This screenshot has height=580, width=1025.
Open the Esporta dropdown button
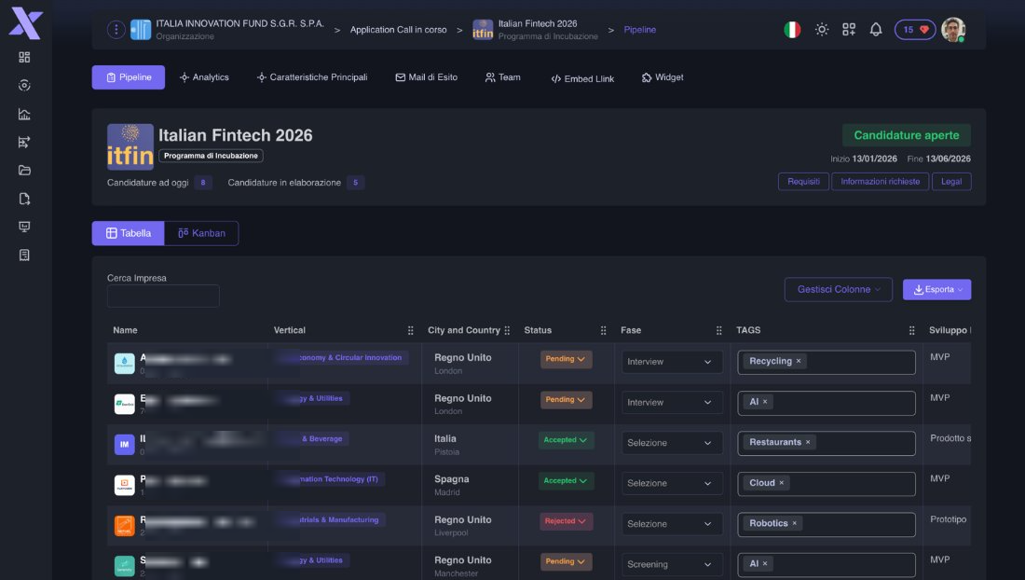[x=936, y=290]
